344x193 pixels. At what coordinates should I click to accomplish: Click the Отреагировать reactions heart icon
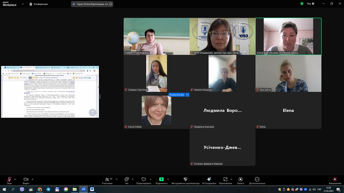coord(143,179)
